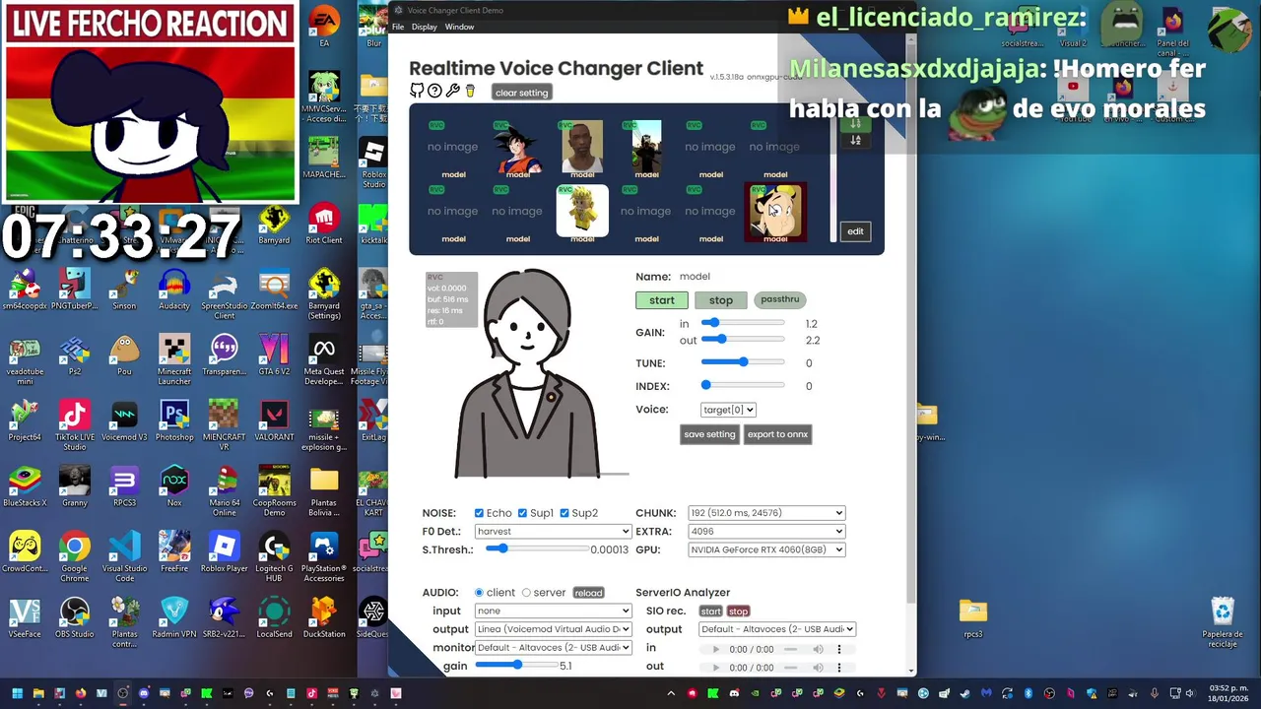Screen dimensions: 1261x709
Task: Open Firefox from the taskbar
Action: click(x=81, y=693)
